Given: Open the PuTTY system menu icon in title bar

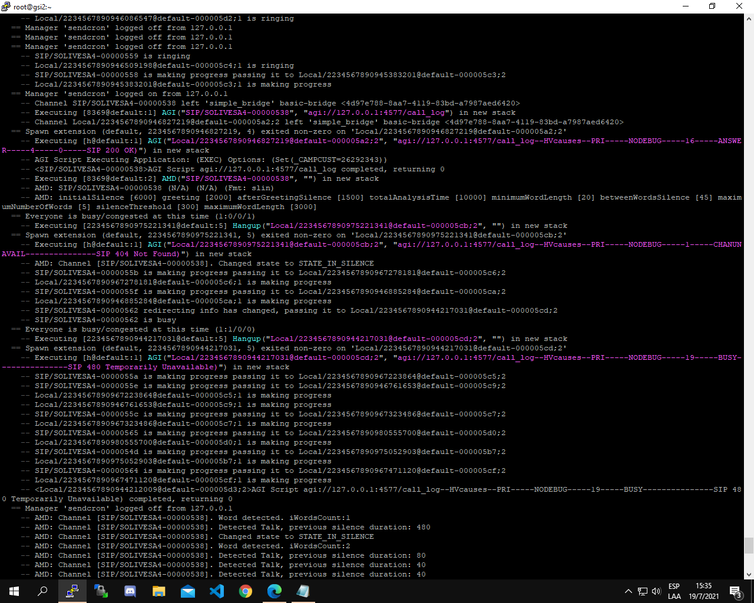Looking at the screenshot, I should click(x=6, y=6).
